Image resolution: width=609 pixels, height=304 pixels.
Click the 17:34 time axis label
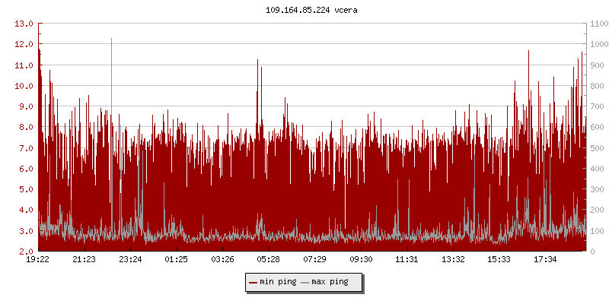545,259
